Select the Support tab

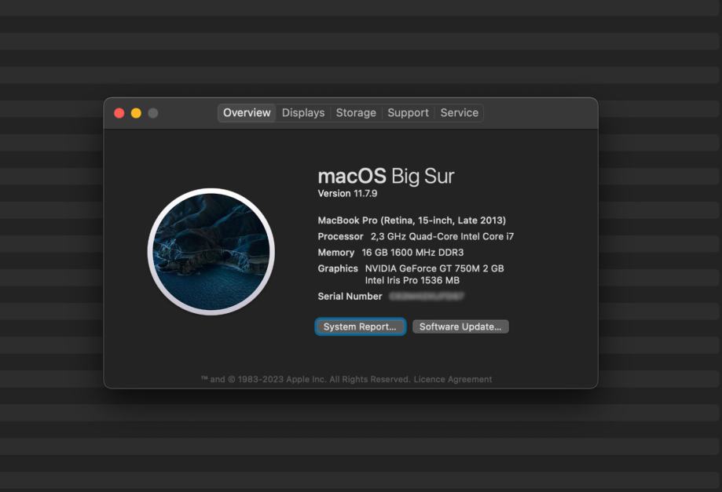click(x=408, y=113)
